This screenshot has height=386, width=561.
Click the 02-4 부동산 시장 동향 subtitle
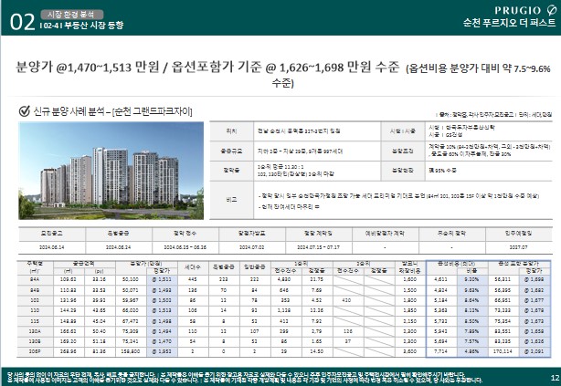click(x=81, y=25)
